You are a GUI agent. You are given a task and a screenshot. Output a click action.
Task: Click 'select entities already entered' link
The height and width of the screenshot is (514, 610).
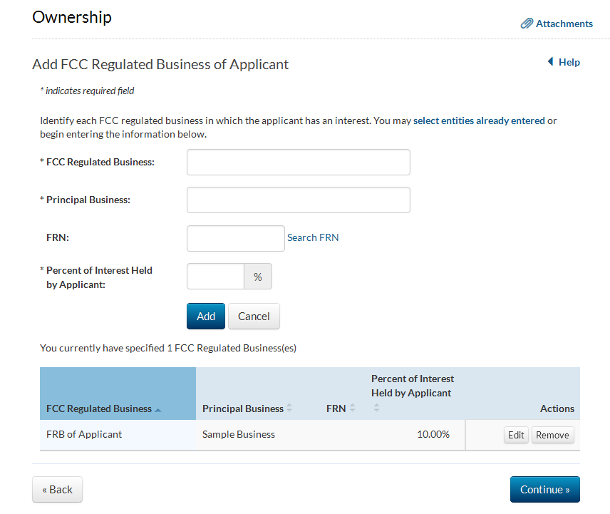pyautogui.click(x=479, y=120)
